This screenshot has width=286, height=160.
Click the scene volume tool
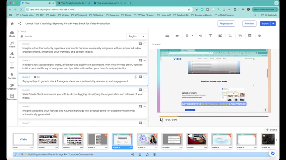201,36
